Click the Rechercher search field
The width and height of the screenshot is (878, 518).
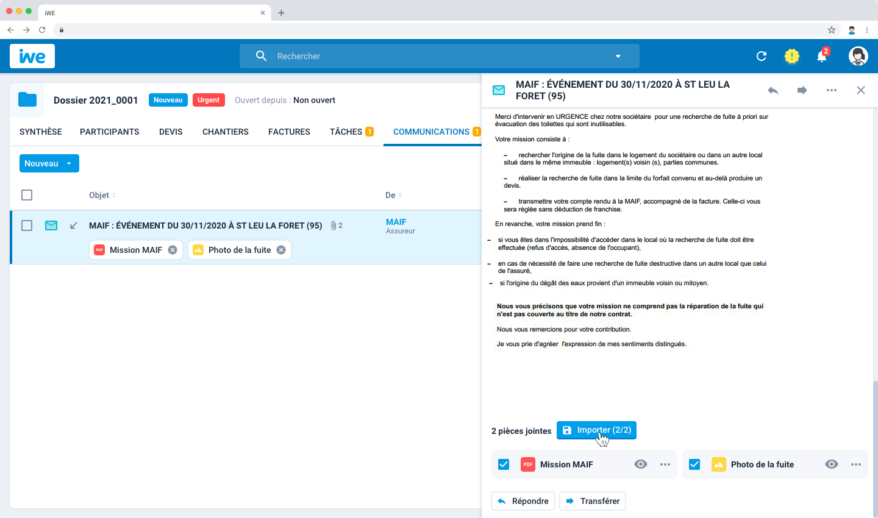pyautogui.click(x=439, y=56)
